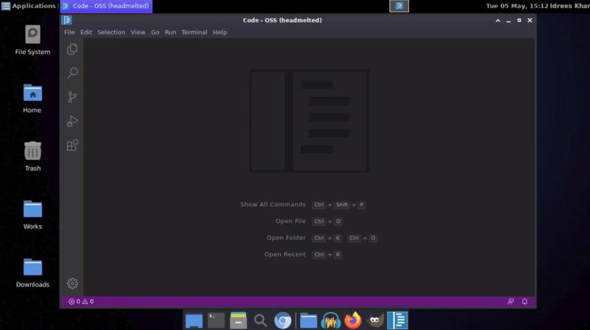590x330 pixels.
Task: Click the workspace switcher in top panel
Action: click(x=399, y=6)
